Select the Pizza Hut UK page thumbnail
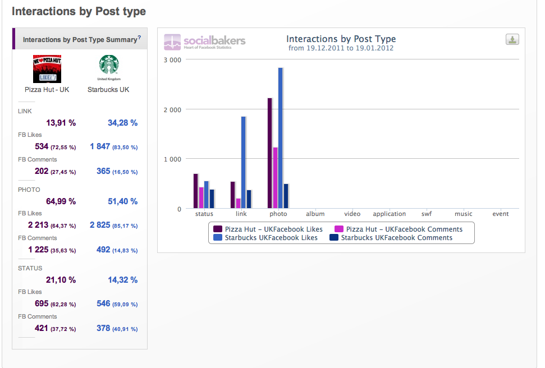The height and width of the screenshot is (368, 545). [47, 68]
